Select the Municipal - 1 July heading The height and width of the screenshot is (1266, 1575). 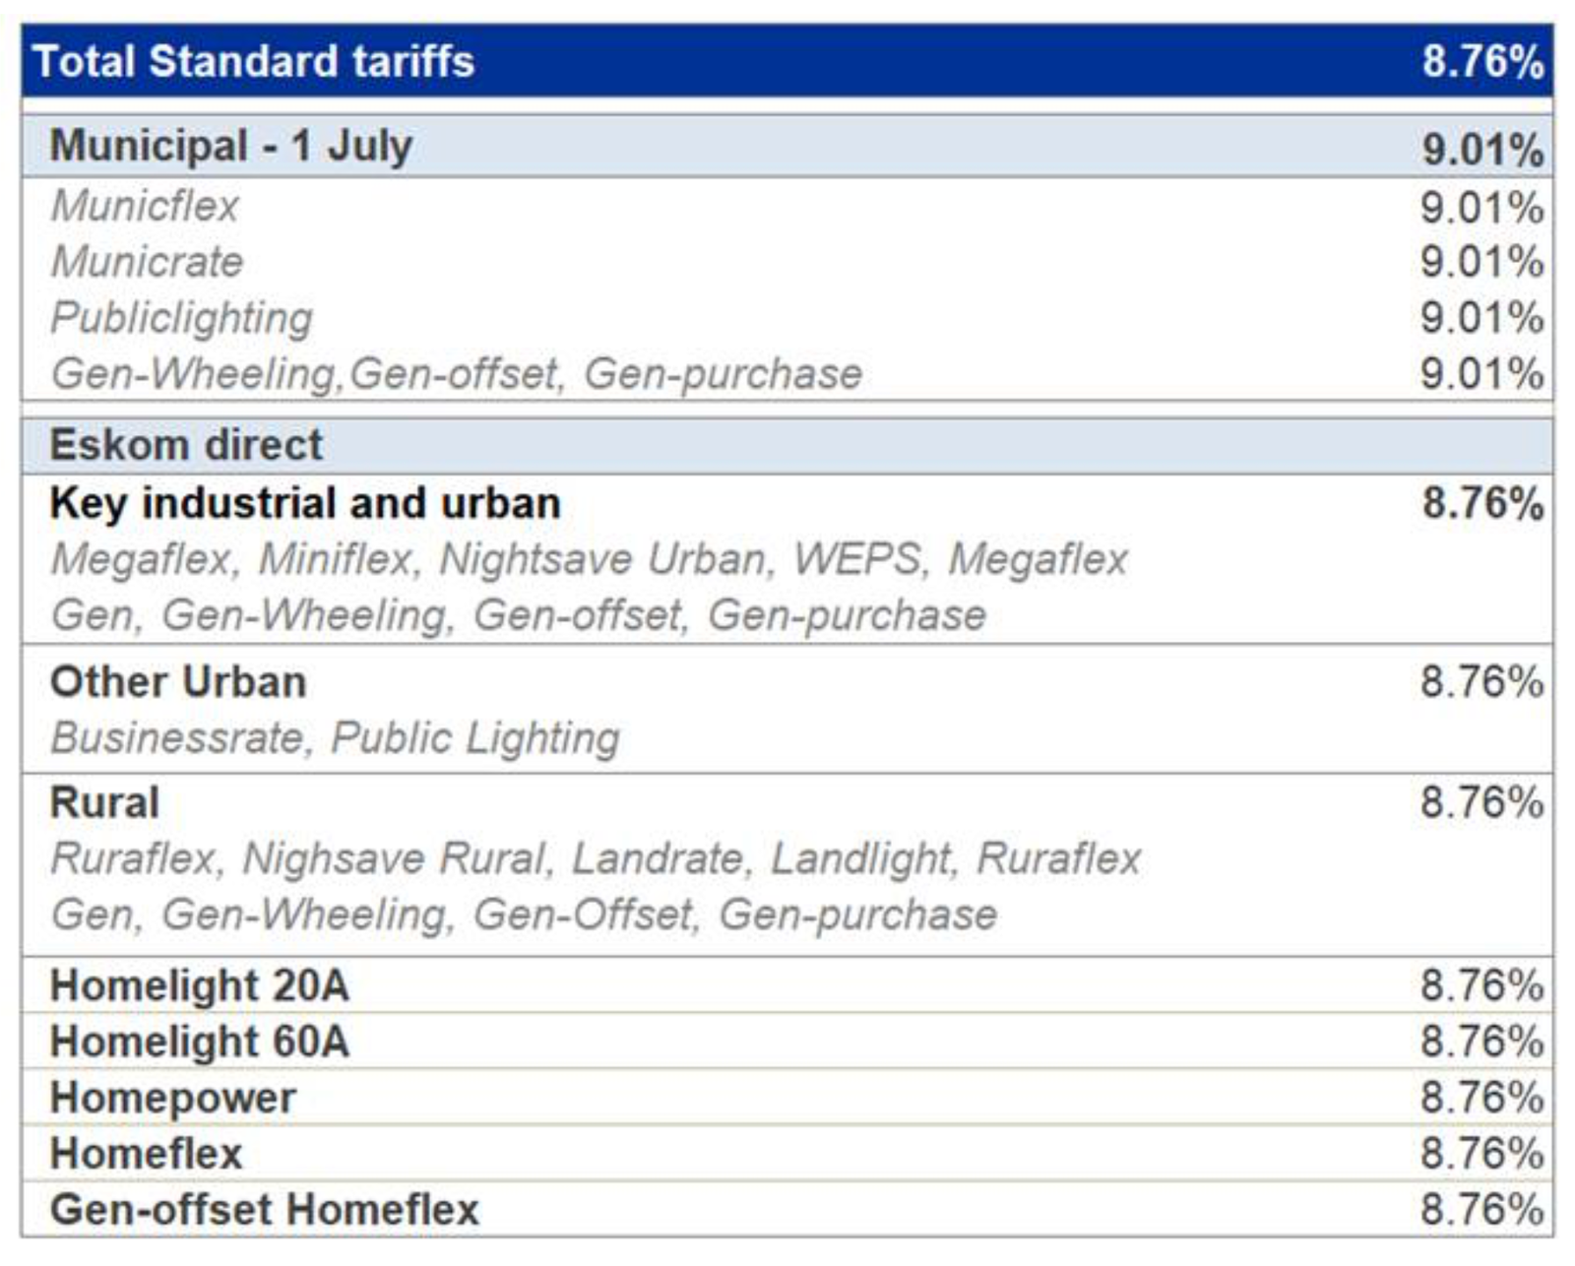point(231,146)
